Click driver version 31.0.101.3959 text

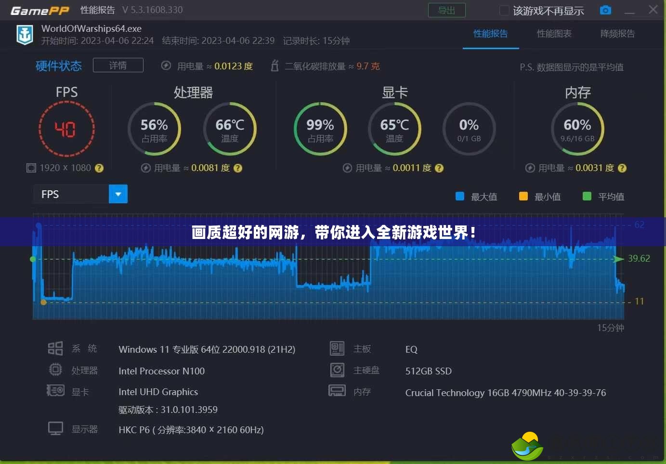point(168,410)
